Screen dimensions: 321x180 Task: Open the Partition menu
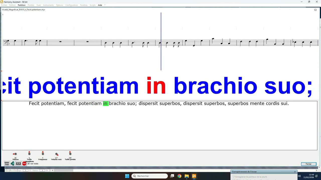[22, 5]
